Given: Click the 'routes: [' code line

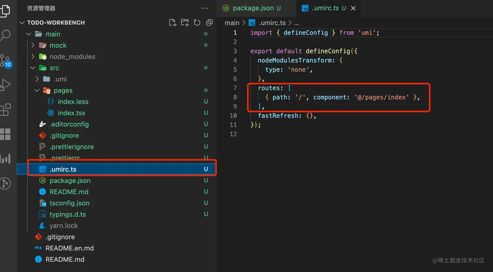Looking at the screenshot, I should [274, 88].
